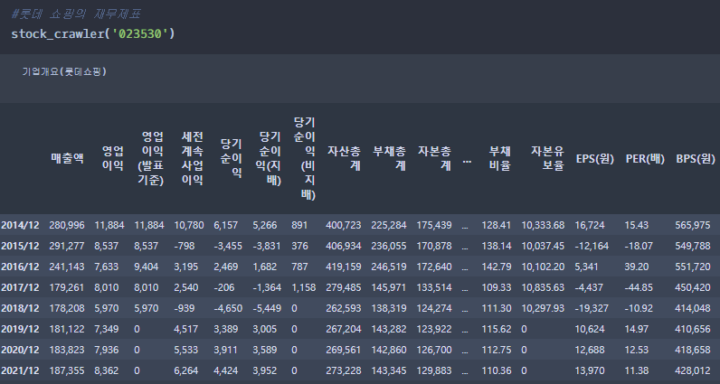Screen dimensions: 720x384
Task: Click the 3,952 cell in 2021/12 row
Action: [x=265, y=370]
